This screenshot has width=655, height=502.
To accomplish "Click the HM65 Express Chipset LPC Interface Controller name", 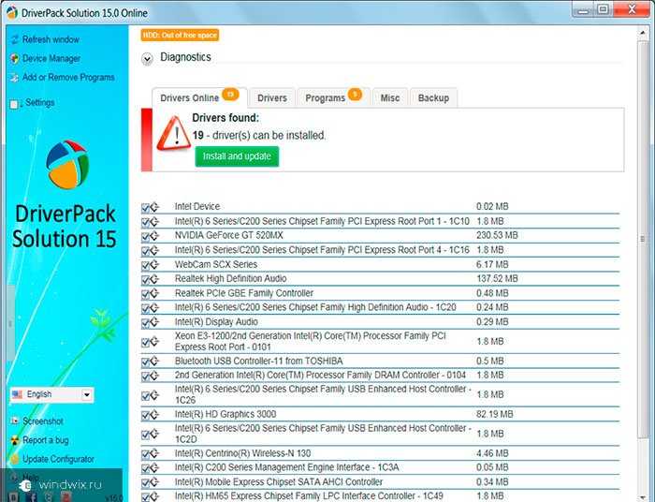I will (309, 496).
